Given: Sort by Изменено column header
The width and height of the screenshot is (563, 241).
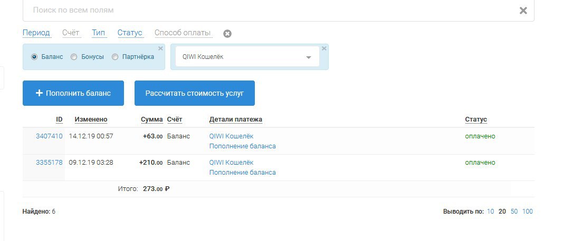Looking at the screenshot, I should [91, 119].
